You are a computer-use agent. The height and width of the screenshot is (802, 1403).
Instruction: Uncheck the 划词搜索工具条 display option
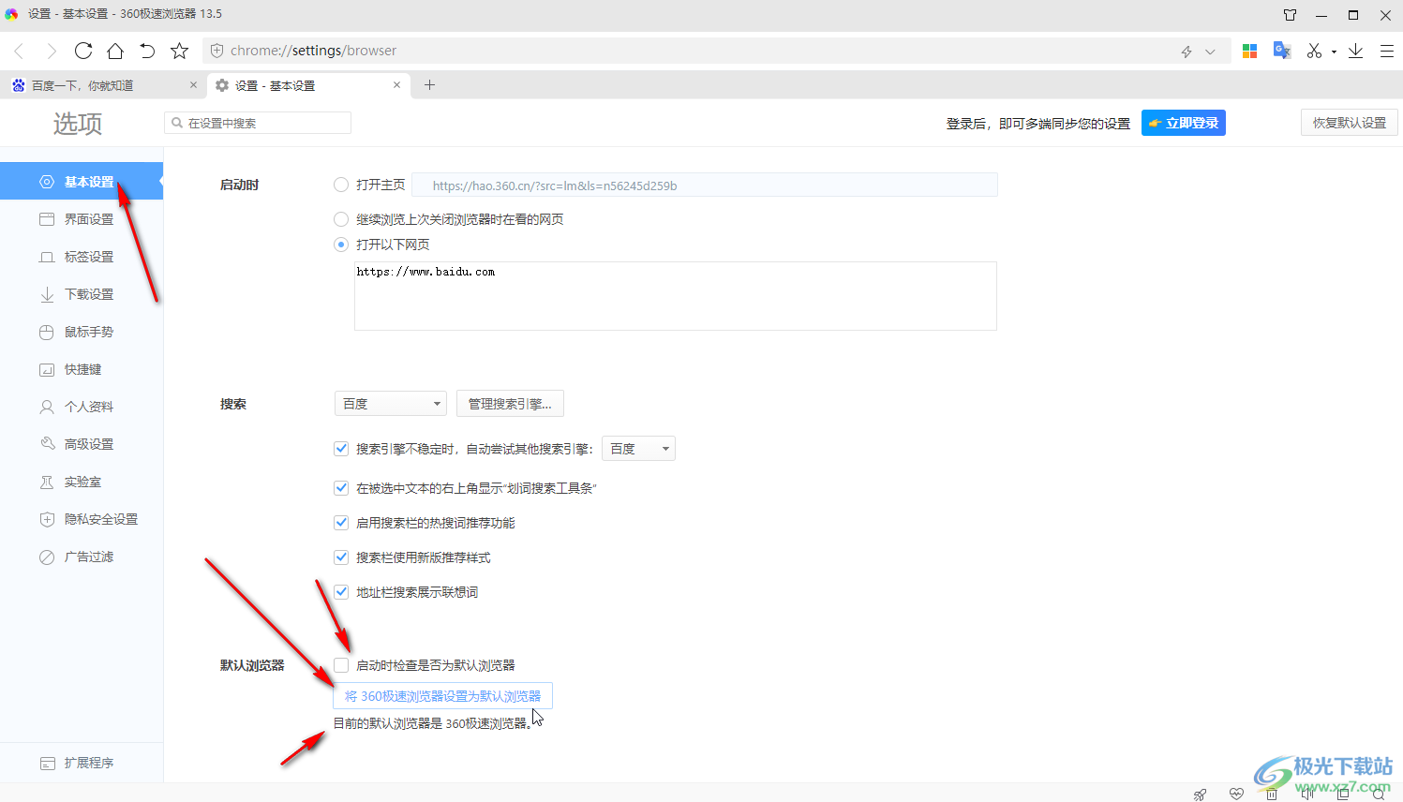[341, 488]
